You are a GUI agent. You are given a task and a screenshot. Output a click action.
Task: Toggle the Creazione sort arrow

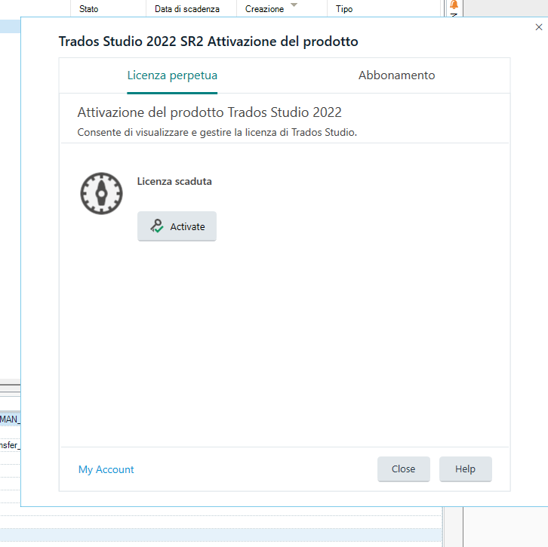pos(294,5)
